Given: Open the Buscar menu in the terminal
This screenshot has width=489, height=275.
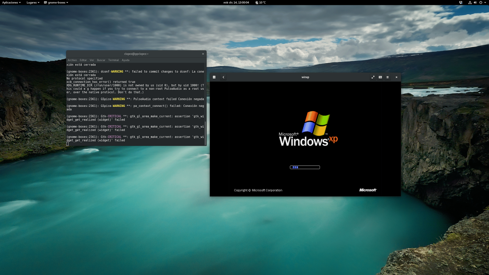Looking at the screenshot, I should coord(101,60).
